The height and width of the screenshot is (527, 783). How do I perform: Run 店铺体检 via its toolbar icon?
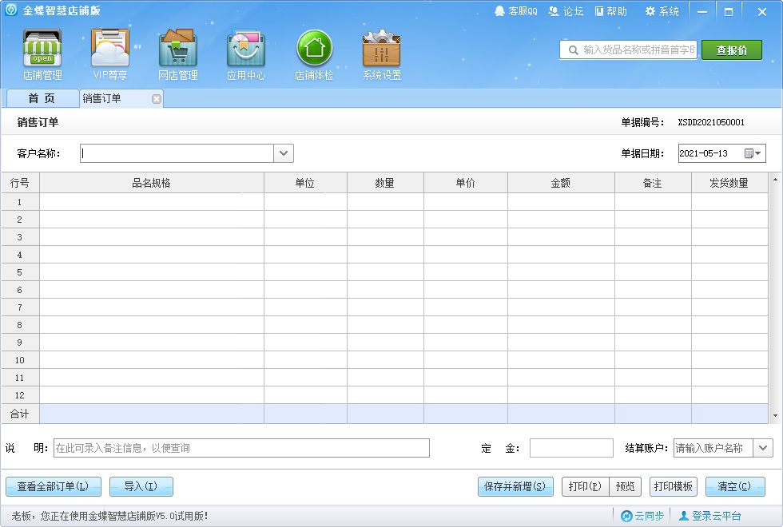tap(314, 53)
